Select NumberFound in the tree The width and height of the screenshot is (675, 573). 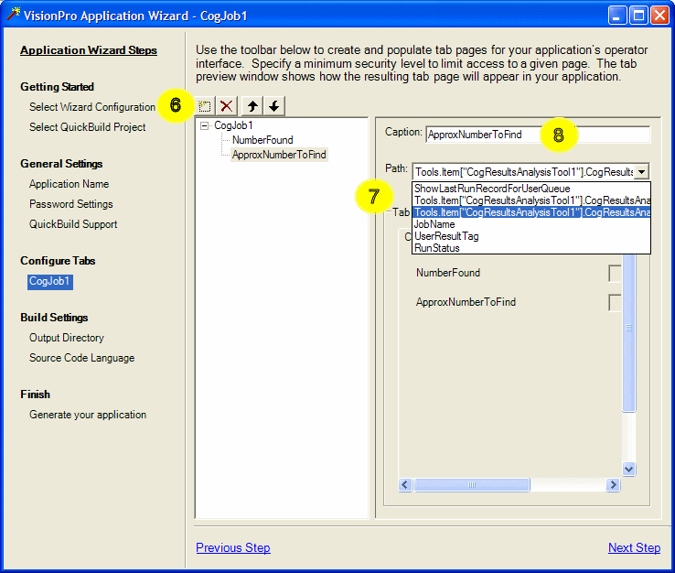coord(262,140)
